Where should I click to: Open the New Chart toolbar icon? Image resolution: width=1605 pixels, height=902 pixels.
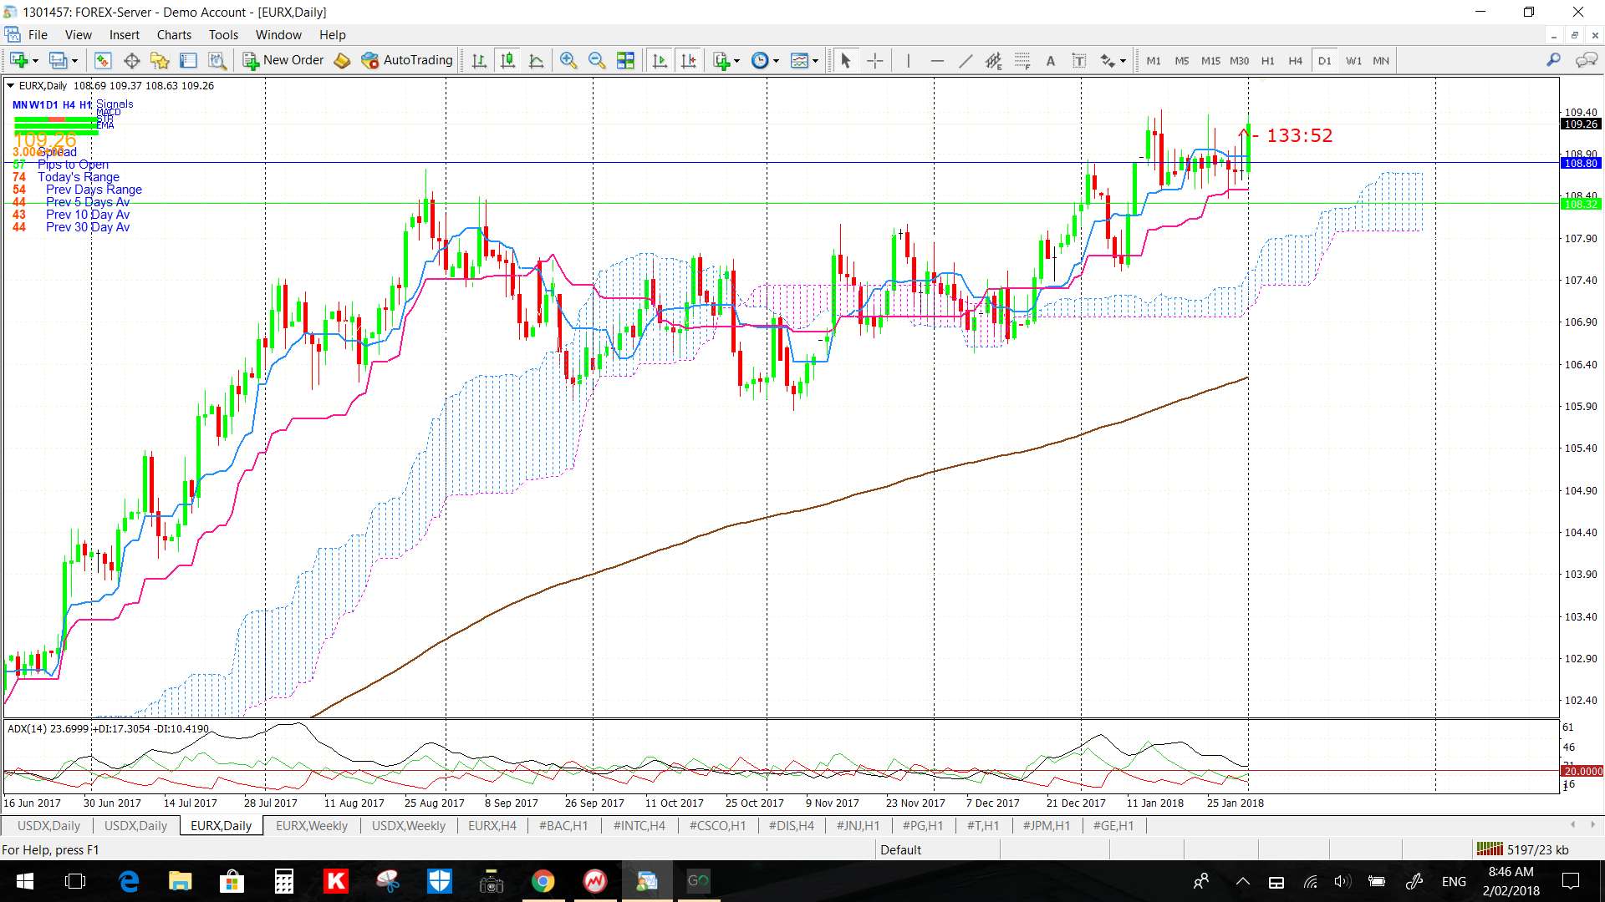pyautogui.click(x=19, y=60)
